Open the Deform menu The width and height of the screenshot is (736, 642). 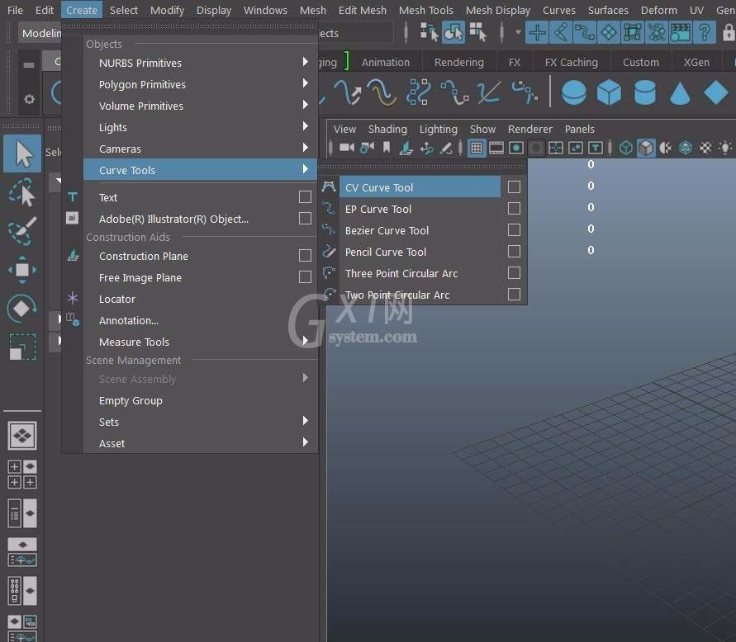coord(658,10)
